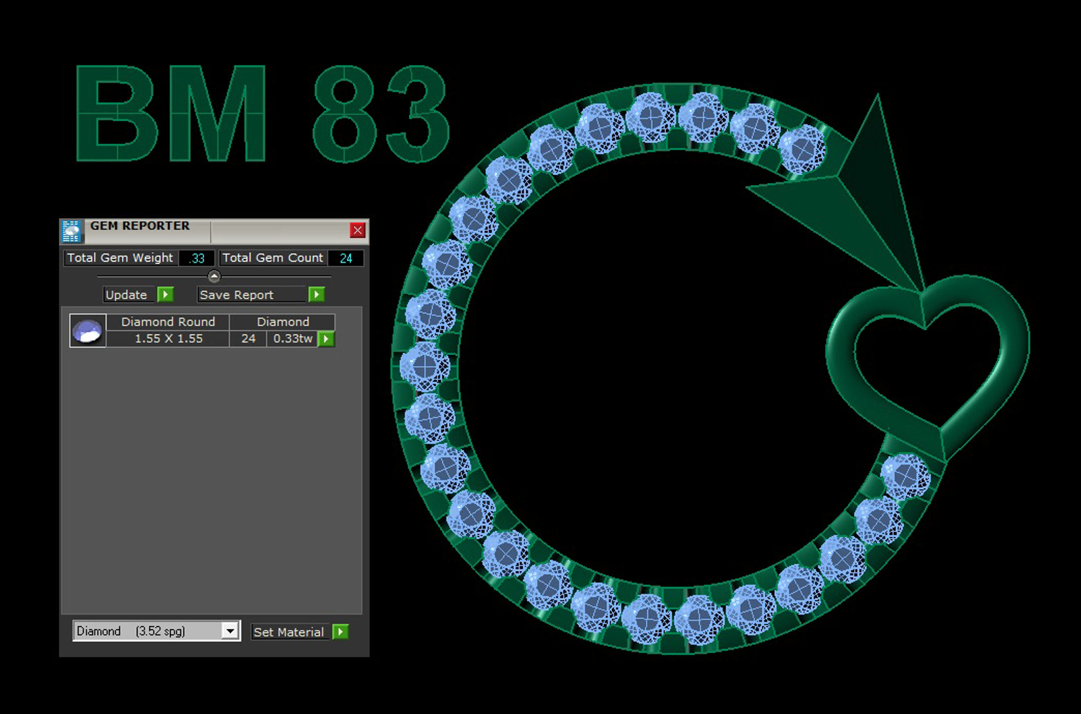Screen dimensions: 1081x714
Task: Click the Gem Reporter panel icon
Action: (71, 231)
